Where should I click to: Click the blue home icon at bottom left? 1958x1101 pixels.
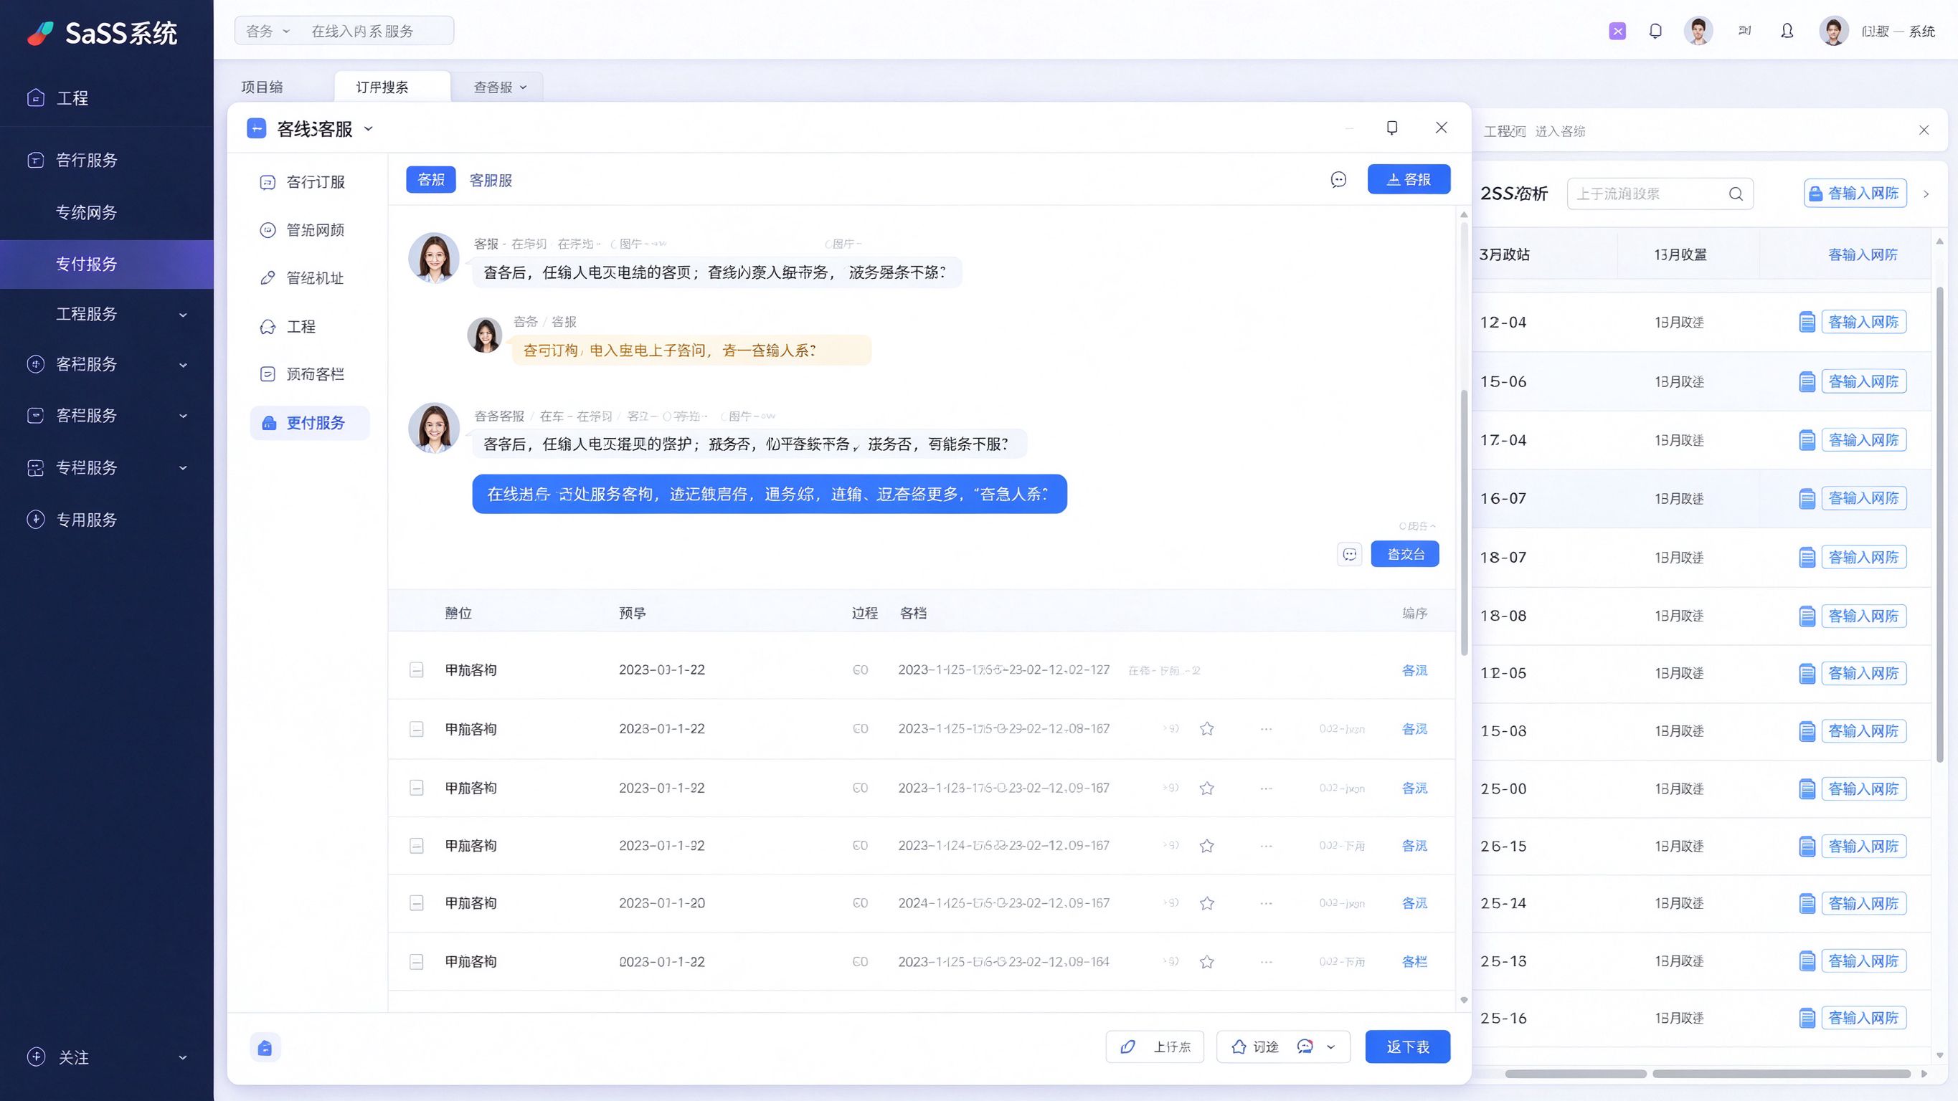pyautogui.click(x=265, y=1048)
